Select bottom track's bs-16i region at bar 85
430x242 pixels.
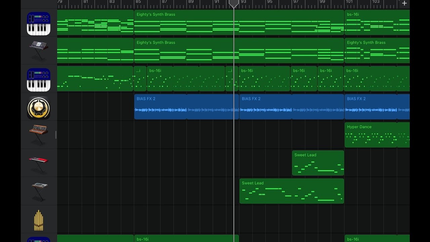point(186,238)
